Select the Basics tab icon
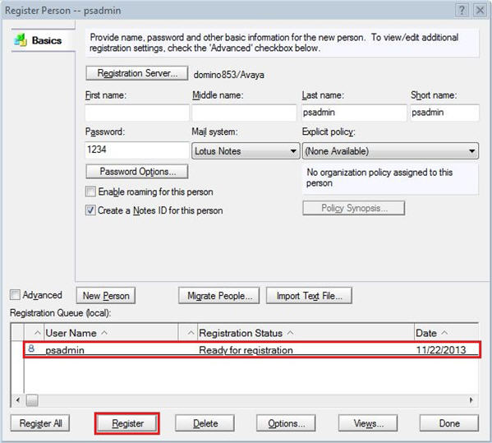 coord(20,40)
